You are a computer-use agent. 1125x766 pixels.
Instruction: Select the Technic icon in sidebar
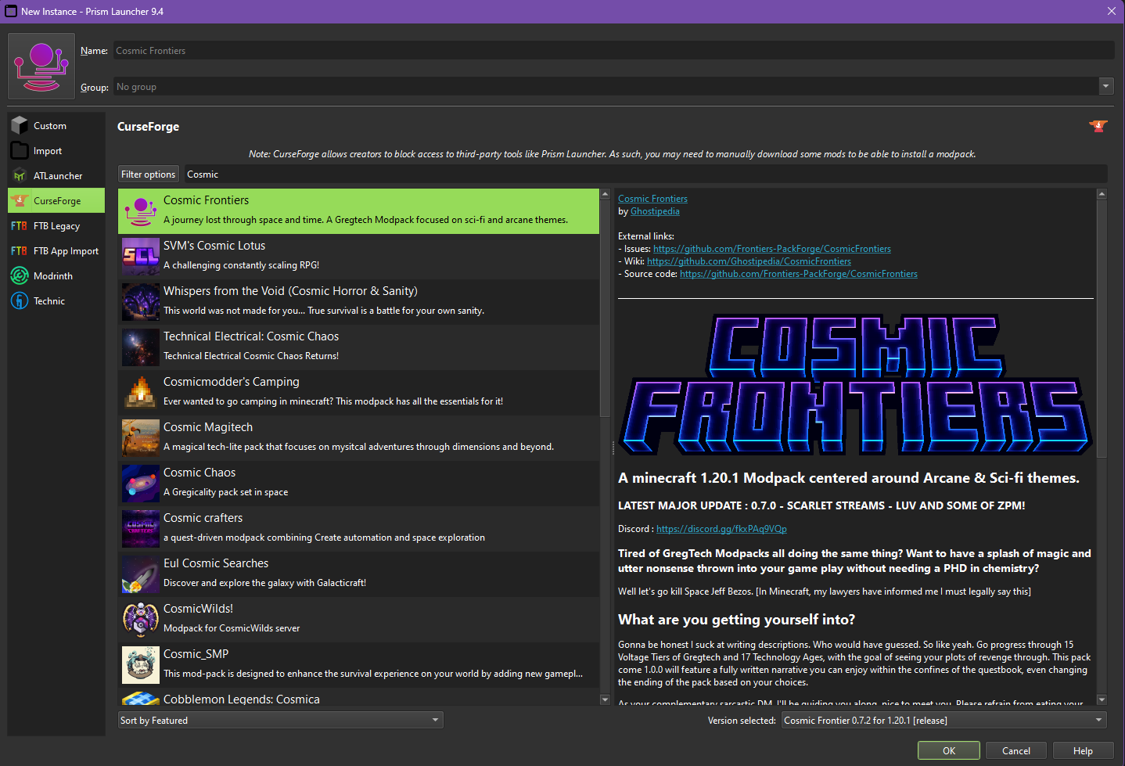pyautogui.click(x=20, y=301)
